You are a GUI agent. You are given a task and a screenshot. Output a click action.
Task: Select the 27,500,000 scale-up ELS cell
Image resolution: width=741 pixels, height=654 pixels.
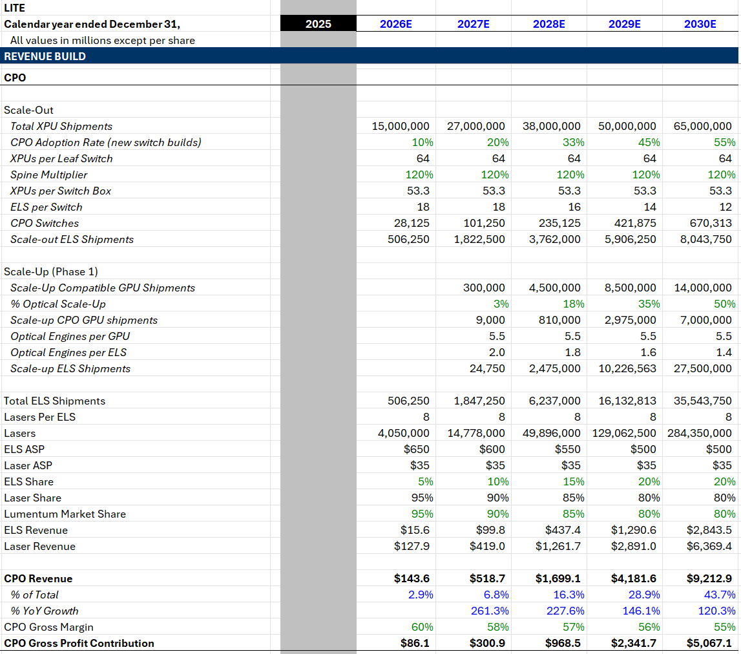point(703,368)
